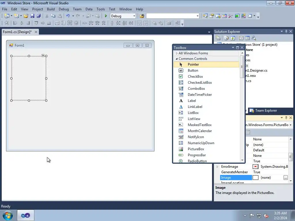
Task: Click the Windows Start button
Action: tap(8, 215)
